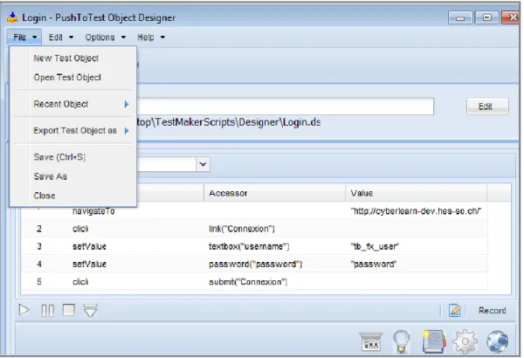This screenshot has height=358, width=524.
Task: Click the Record button
Action: click(x=492, y=311)
